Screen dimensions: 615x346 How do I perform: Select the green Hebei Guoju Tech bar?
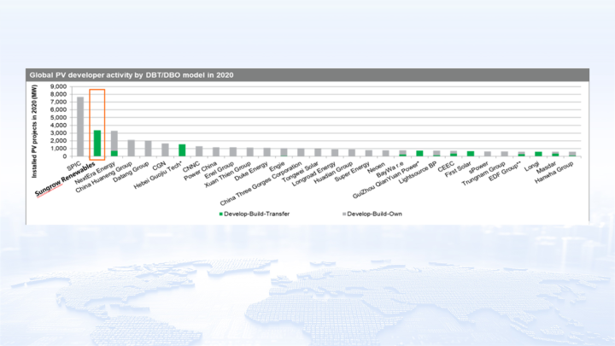point(182,150)
